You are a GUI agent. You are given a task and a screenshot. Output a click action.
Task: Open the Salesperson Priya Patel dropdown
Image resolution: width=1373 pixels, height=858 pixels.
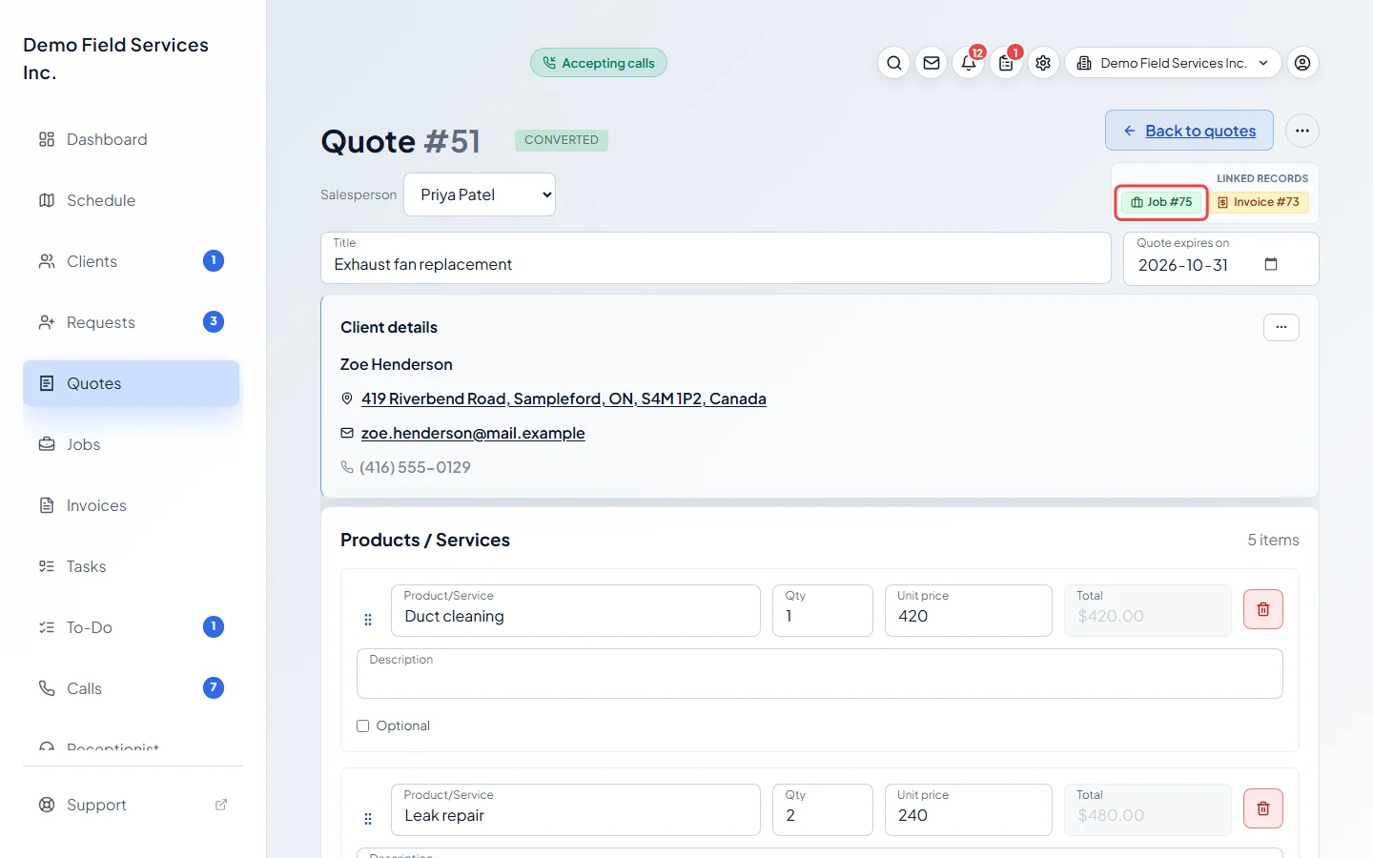pyautogui.click(x=480, y=194)
